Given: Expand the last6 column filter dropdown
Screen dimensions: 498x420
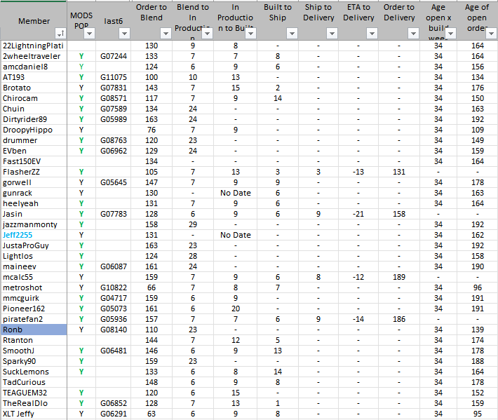Looking at the screenshot, I should click(124, 33).
